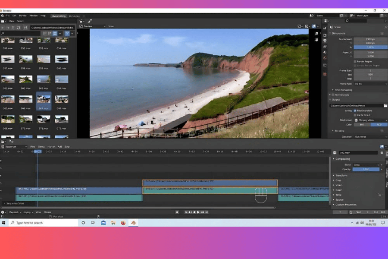This screenshot has height=259, width=388.
Task: Click the folder icon beside output path
Action: (x=385, y=105)
